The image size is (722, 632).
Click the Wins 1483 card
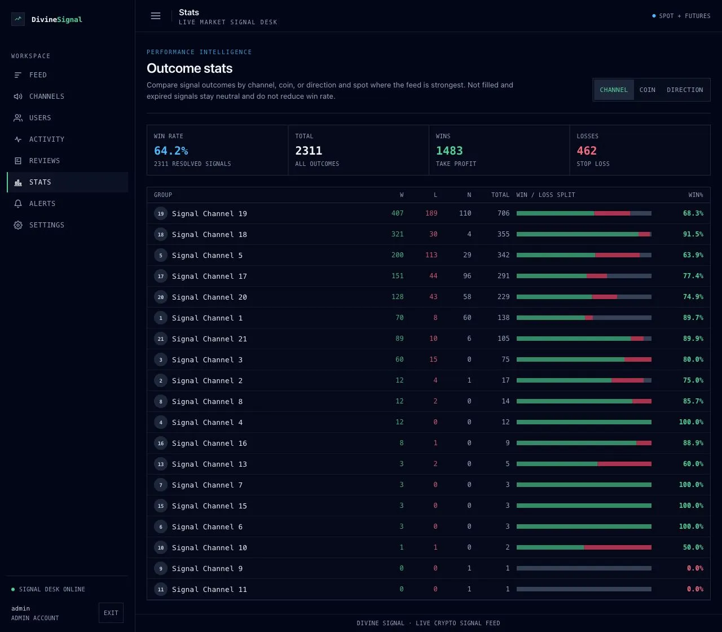coord(499,150)
